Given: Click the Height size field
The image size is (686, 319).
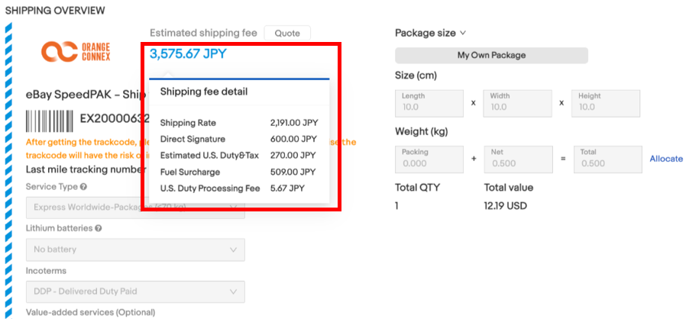Looking at the screenshot, I should tap(603, 103).
